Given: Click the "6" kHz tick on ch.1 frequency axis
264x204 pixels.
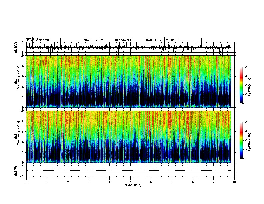Looking at the screenshot, I should (x=23, y=76).
